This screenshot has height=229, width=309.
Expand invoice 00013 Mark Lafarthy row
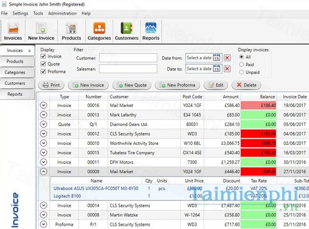pyautogui.click(x=43, y=115)
